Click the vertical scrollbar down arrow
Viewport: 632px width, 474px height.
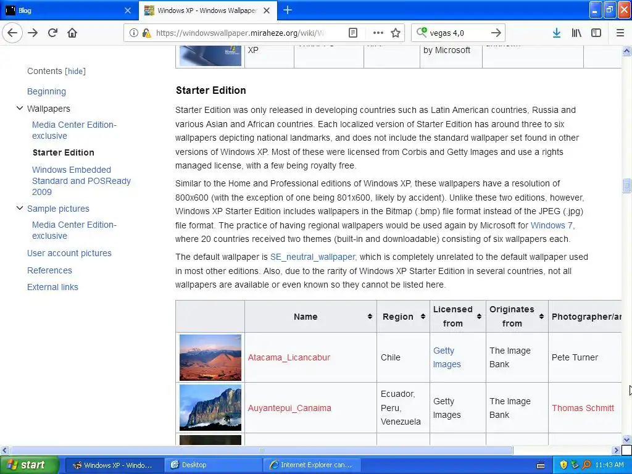coord(627,439)
